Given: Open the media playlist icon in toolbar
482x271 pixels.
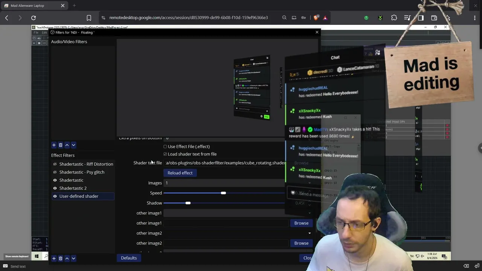Looking at the screenshot, I should tap(407, 18).
